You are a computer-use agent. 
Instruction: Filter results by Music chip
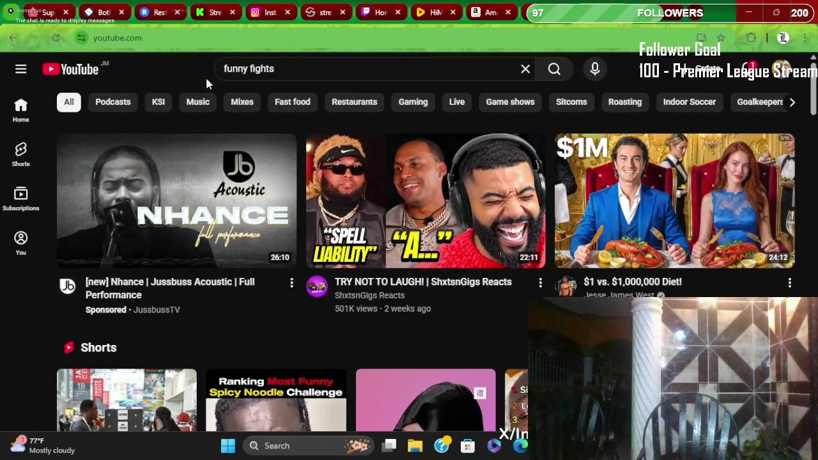coord(197,102)
